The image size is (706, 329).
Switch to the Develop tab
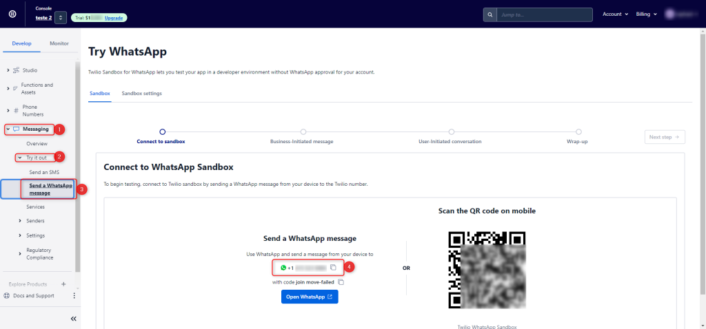click(x=21, y=43)
